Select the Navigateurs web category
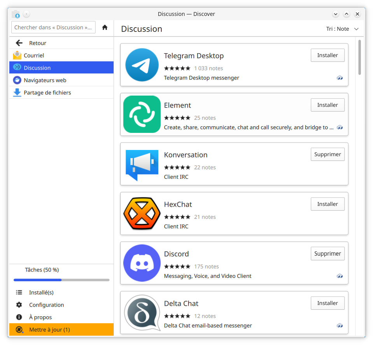This screenshot has height=345, width=373. [x=61, y=80]
